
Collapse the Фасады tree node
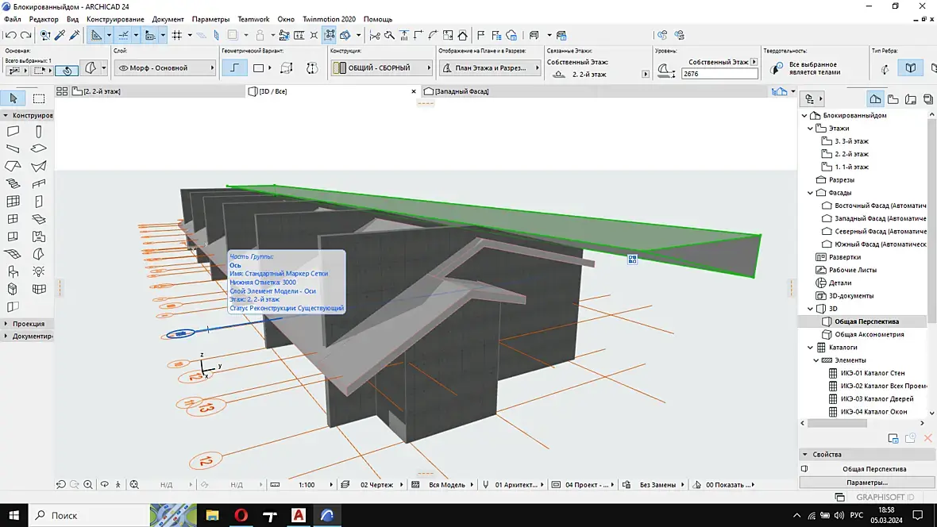pyautogui.click(x=811, y=193)
